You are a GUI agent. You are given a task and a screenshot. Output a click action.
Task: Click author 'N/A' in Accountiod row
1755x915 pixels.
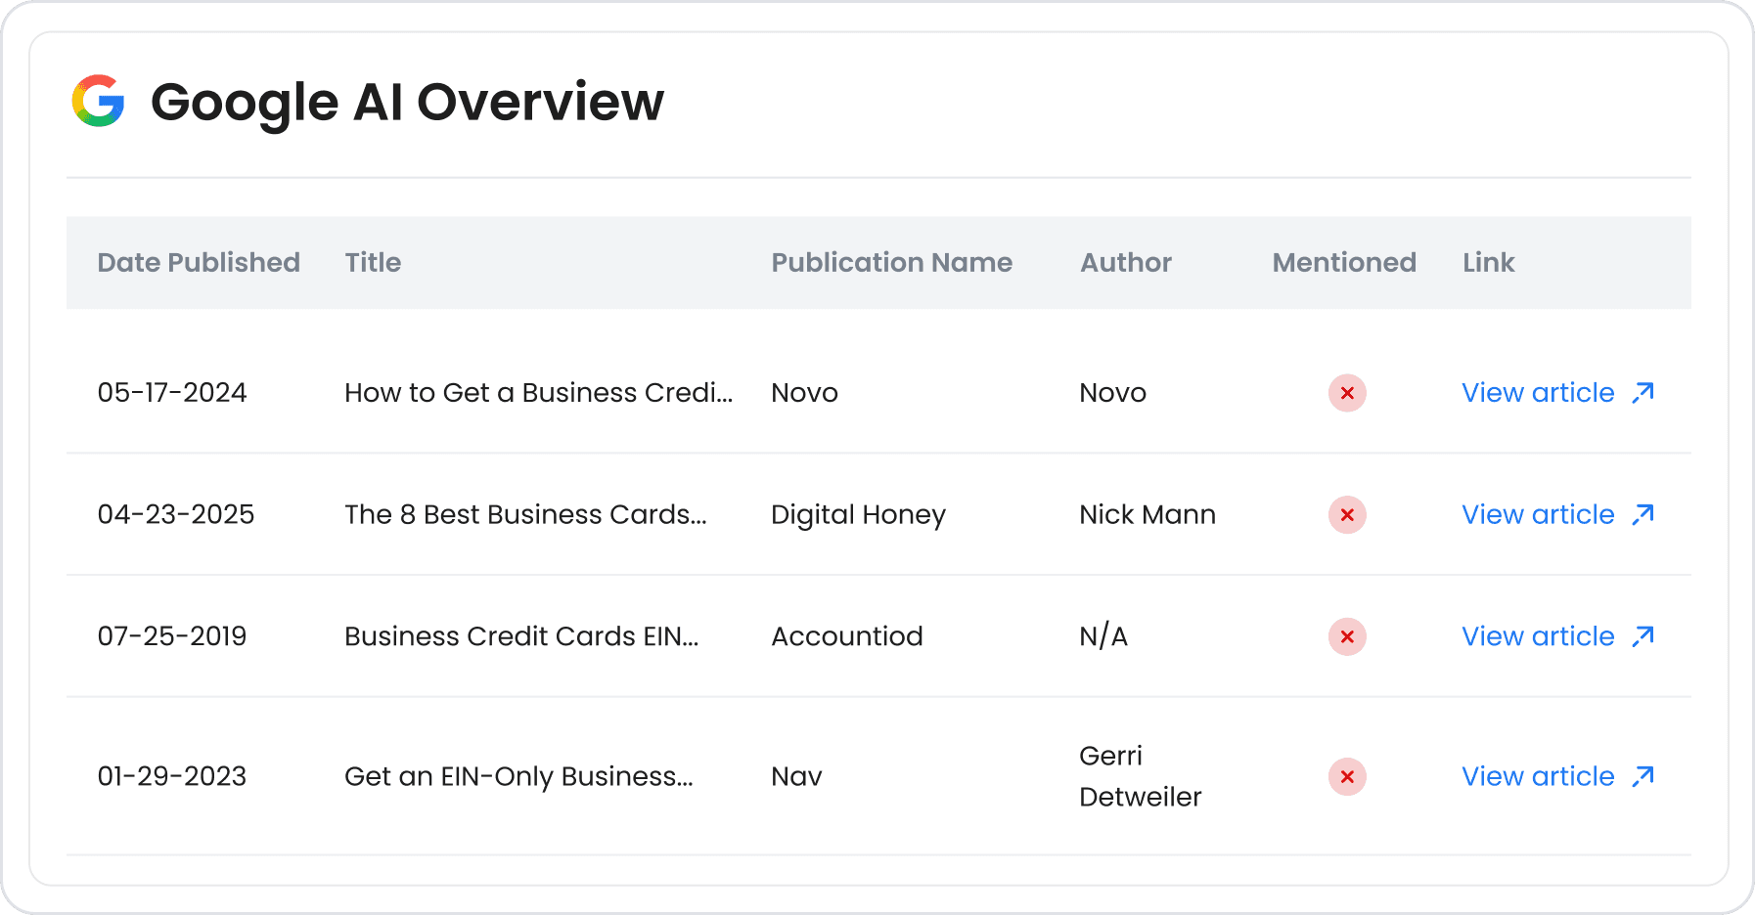[x=1103, y=636]
